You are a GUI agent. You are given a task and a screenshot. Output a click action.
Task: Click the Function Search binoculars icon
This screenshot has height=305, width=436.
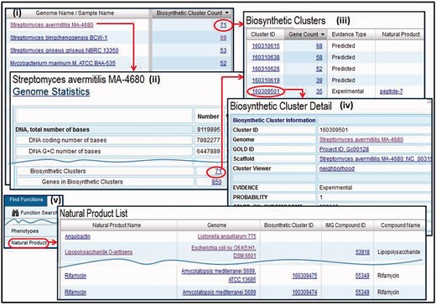point(15,213)
